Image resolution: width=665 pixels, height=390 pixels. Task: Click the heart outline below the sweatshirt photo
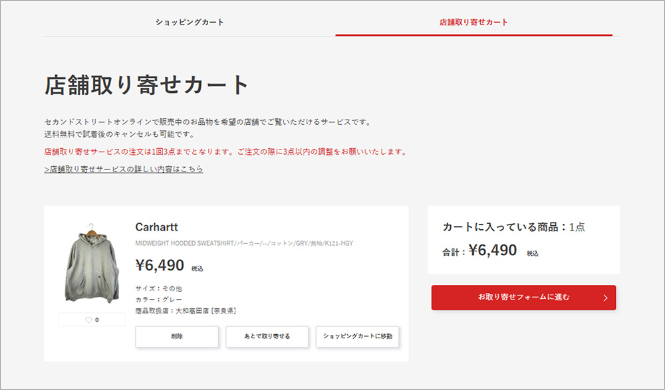click(x=90, y=320)
